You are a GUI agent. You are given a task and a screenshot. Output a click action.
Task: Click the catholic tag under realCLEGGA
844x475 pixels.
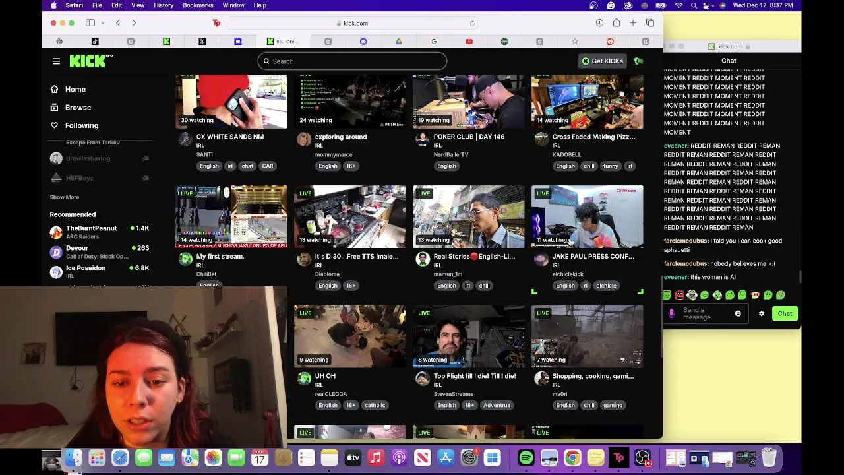tap(375, 406)
